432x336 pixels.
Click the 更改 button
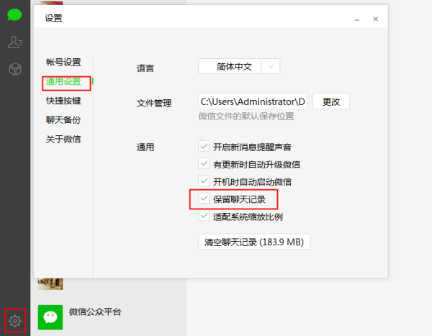[x=331, y=101]
